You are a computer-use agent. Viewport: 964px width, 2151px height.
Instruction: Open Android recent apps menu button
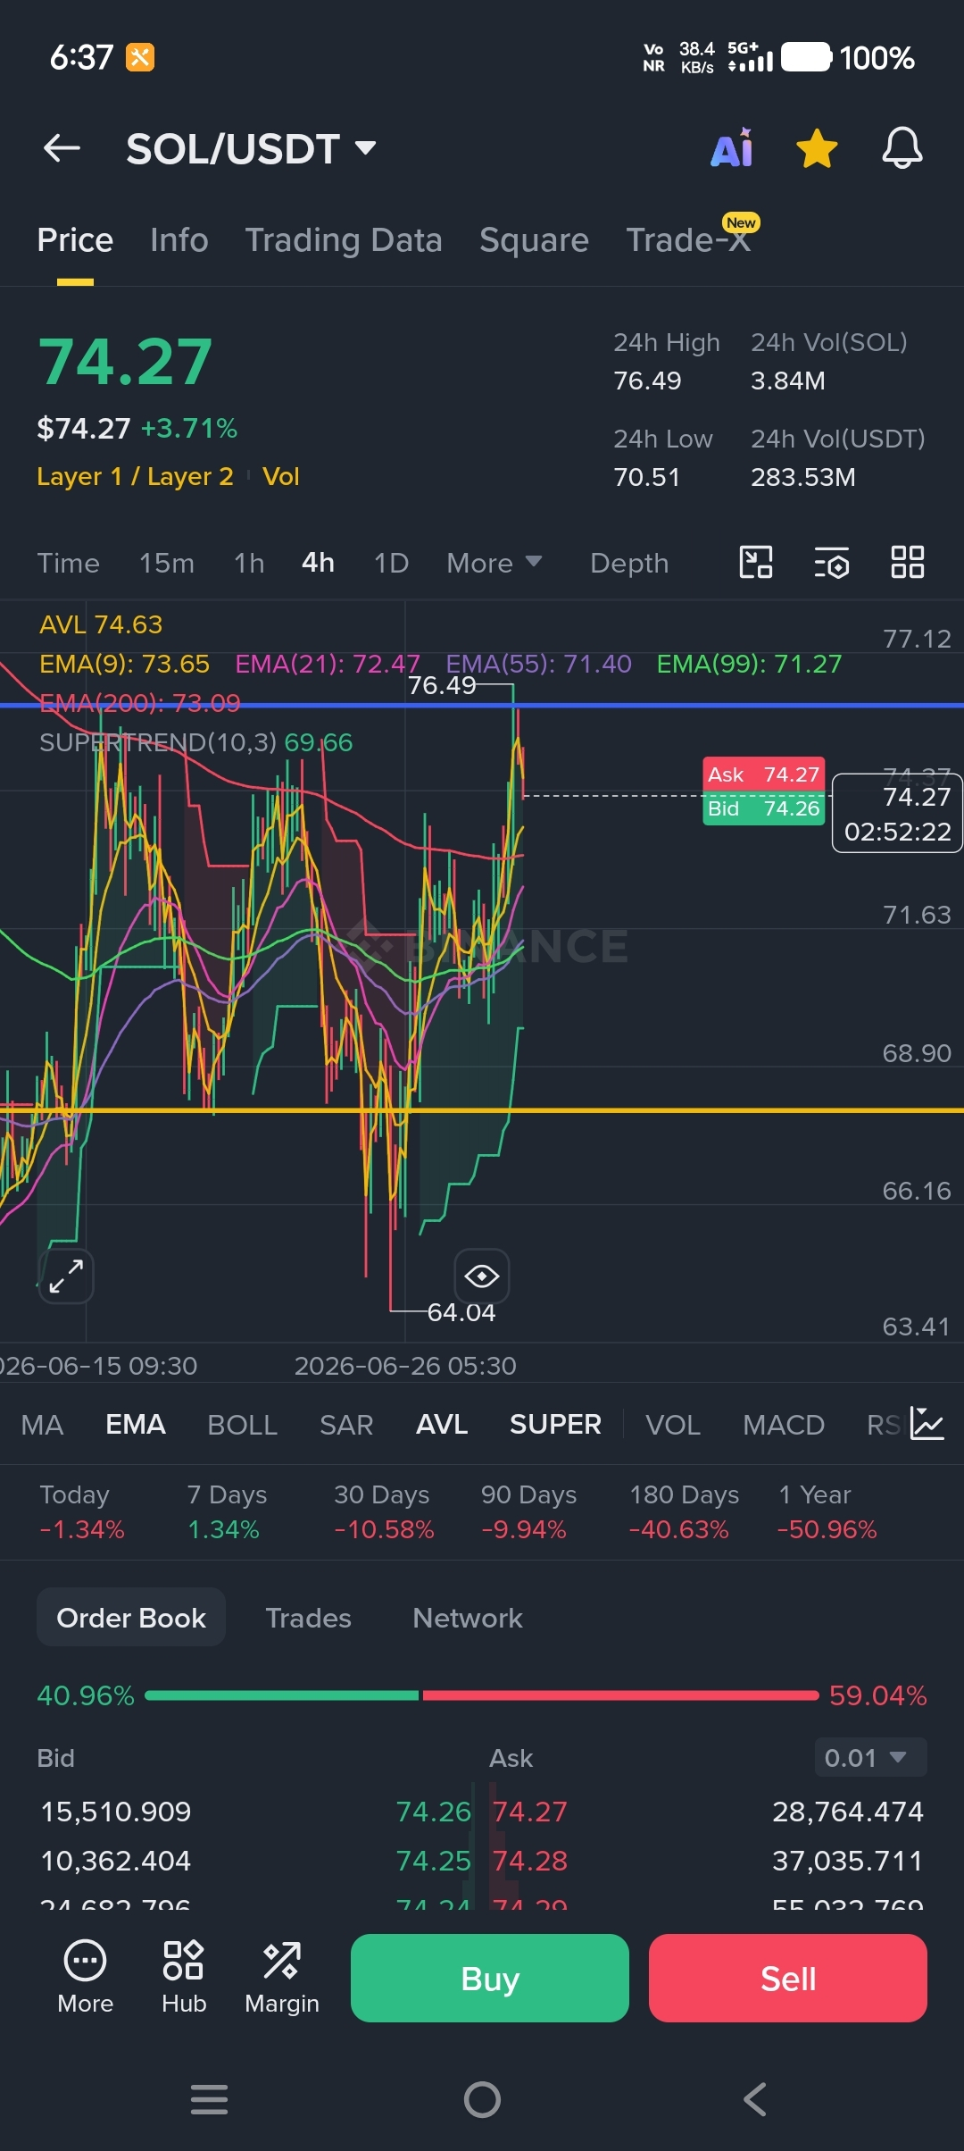(x=210, y=2098)
